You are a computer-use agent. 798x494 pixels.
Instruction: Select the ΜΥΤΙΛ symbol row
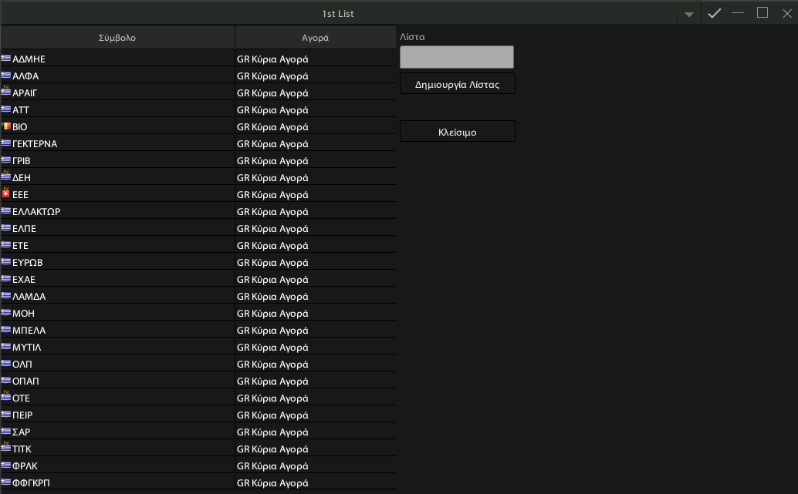(x=198, y=347)
